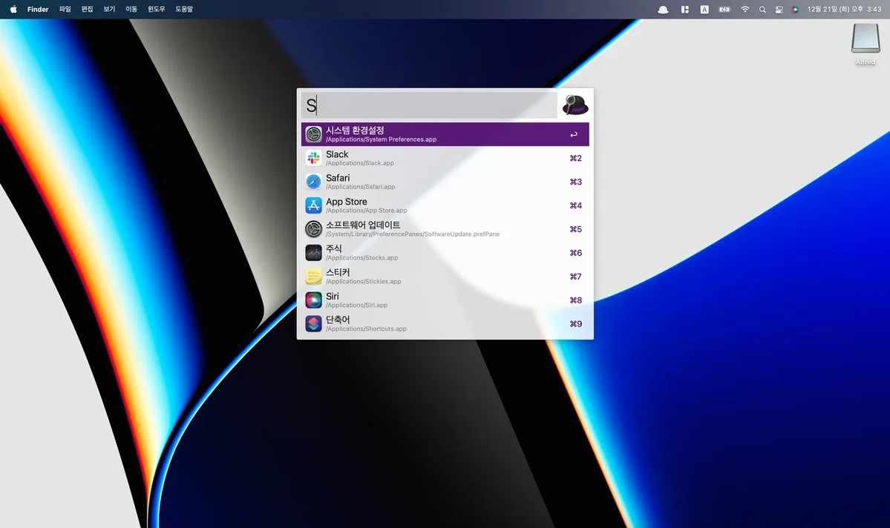Click the Alfred search input field
This screenshot has width=890, height=528.
click(429, 105)
